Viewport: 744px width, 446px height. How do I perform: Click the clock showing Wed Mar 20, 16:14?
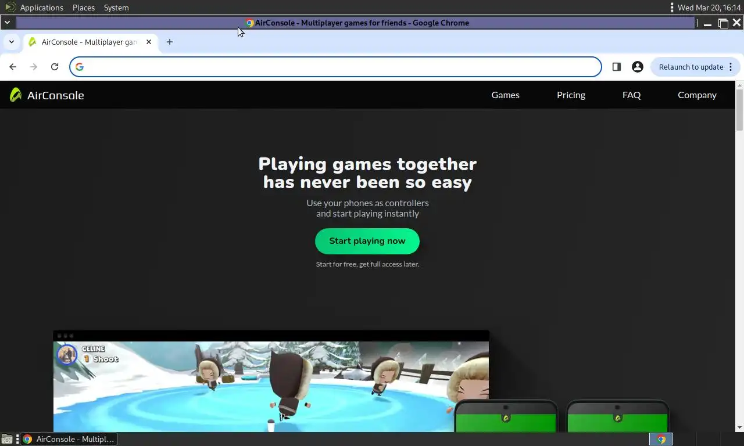[709, 8]
